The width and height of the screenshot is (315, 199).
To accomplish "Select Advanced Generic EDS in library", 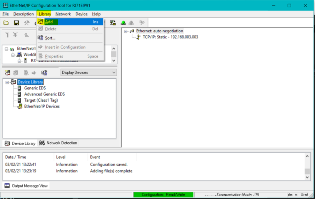I will tap(44, 94).
